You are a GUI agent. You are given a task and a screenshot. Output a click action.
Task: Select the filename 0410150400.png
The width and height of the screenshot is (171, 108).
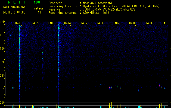tap(14, 7)
